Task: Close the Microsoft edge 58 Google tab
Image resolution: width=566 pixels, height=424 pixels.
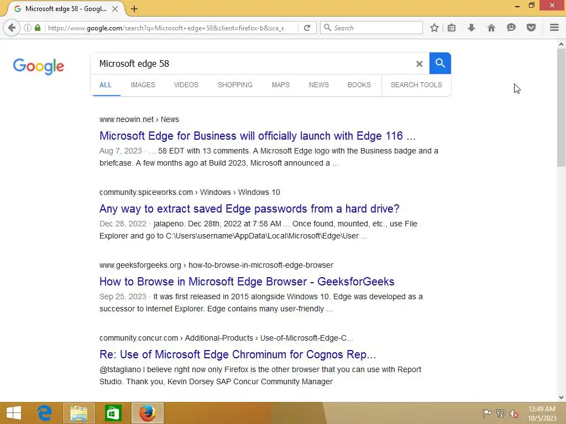Action: tap(115, 9)
